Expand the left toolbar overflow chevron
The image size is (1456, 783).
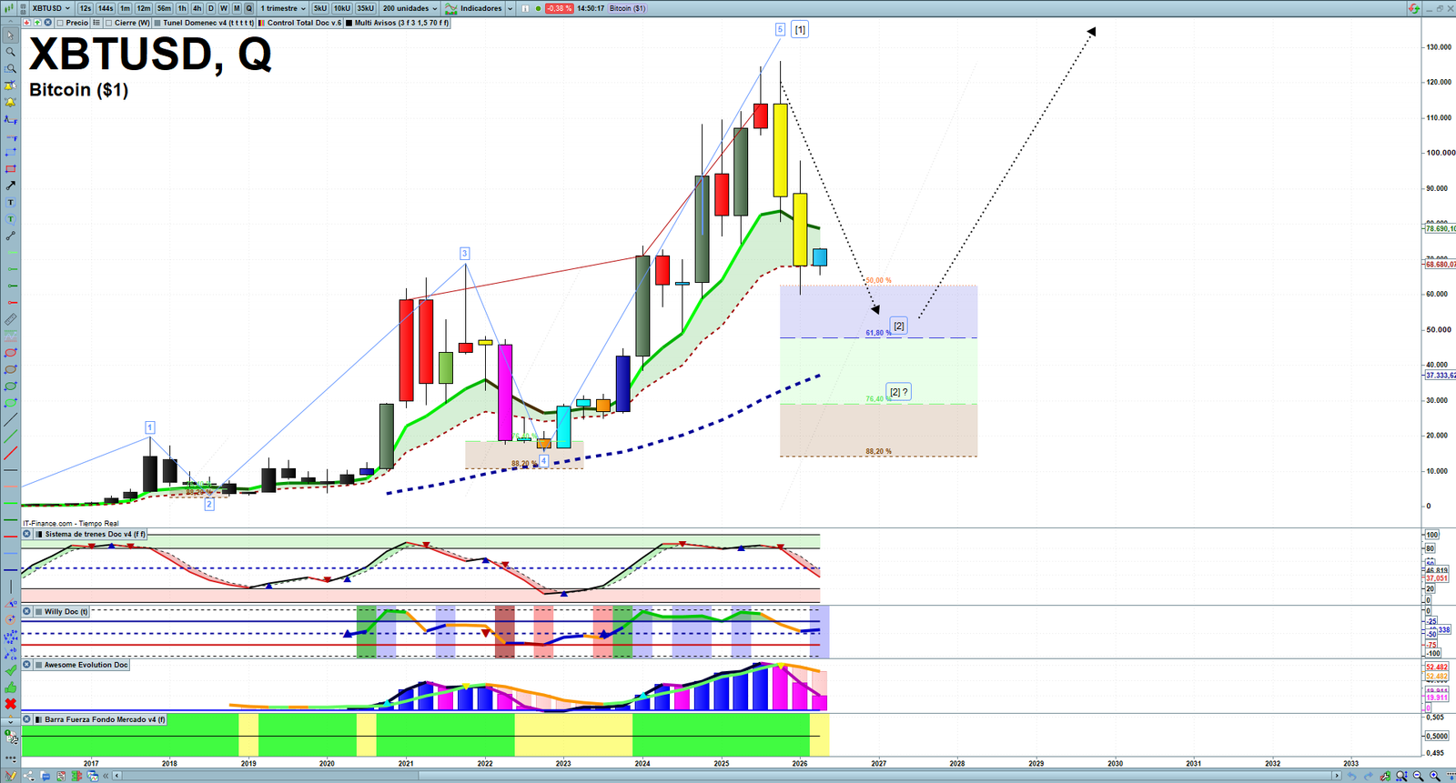pyautogui.click(x=10, y=722)
